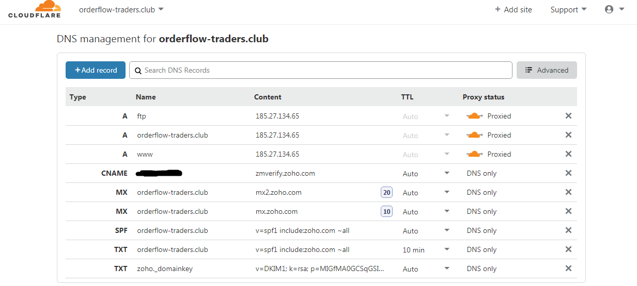637x286 pixels.
Task: Toggle proxy cloud for www record
Action: (475, 154)
